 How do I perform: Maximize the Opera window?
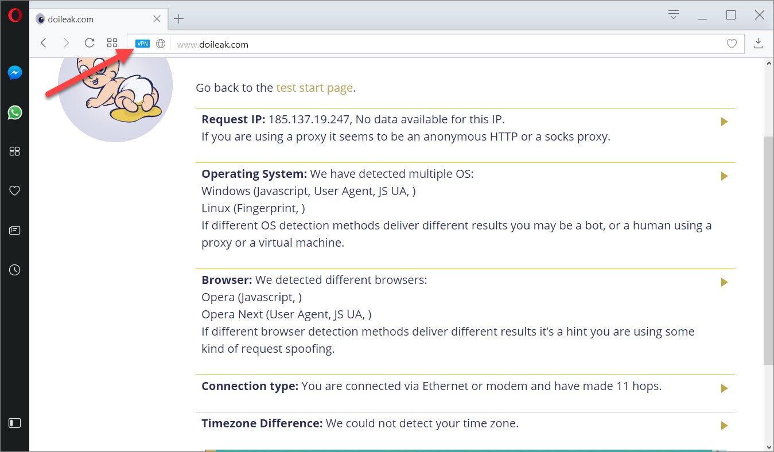tap(731, 15)
